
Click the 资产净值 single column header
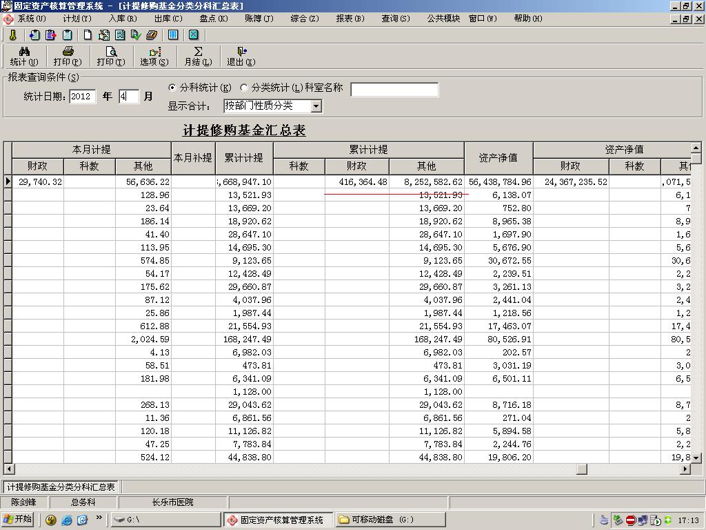(x=498, y=158)
